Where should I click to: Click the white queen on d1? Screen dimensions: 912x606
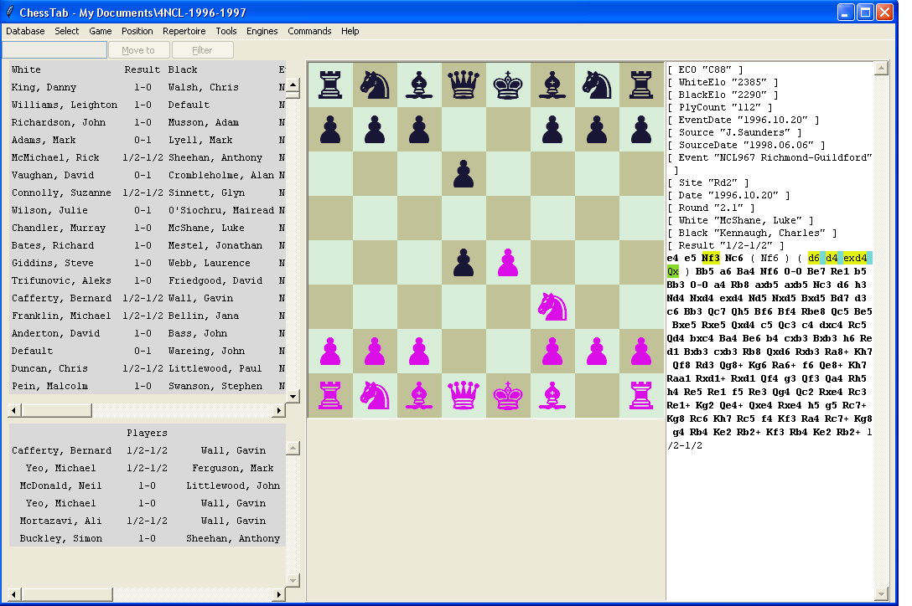[x=464, y=395]
